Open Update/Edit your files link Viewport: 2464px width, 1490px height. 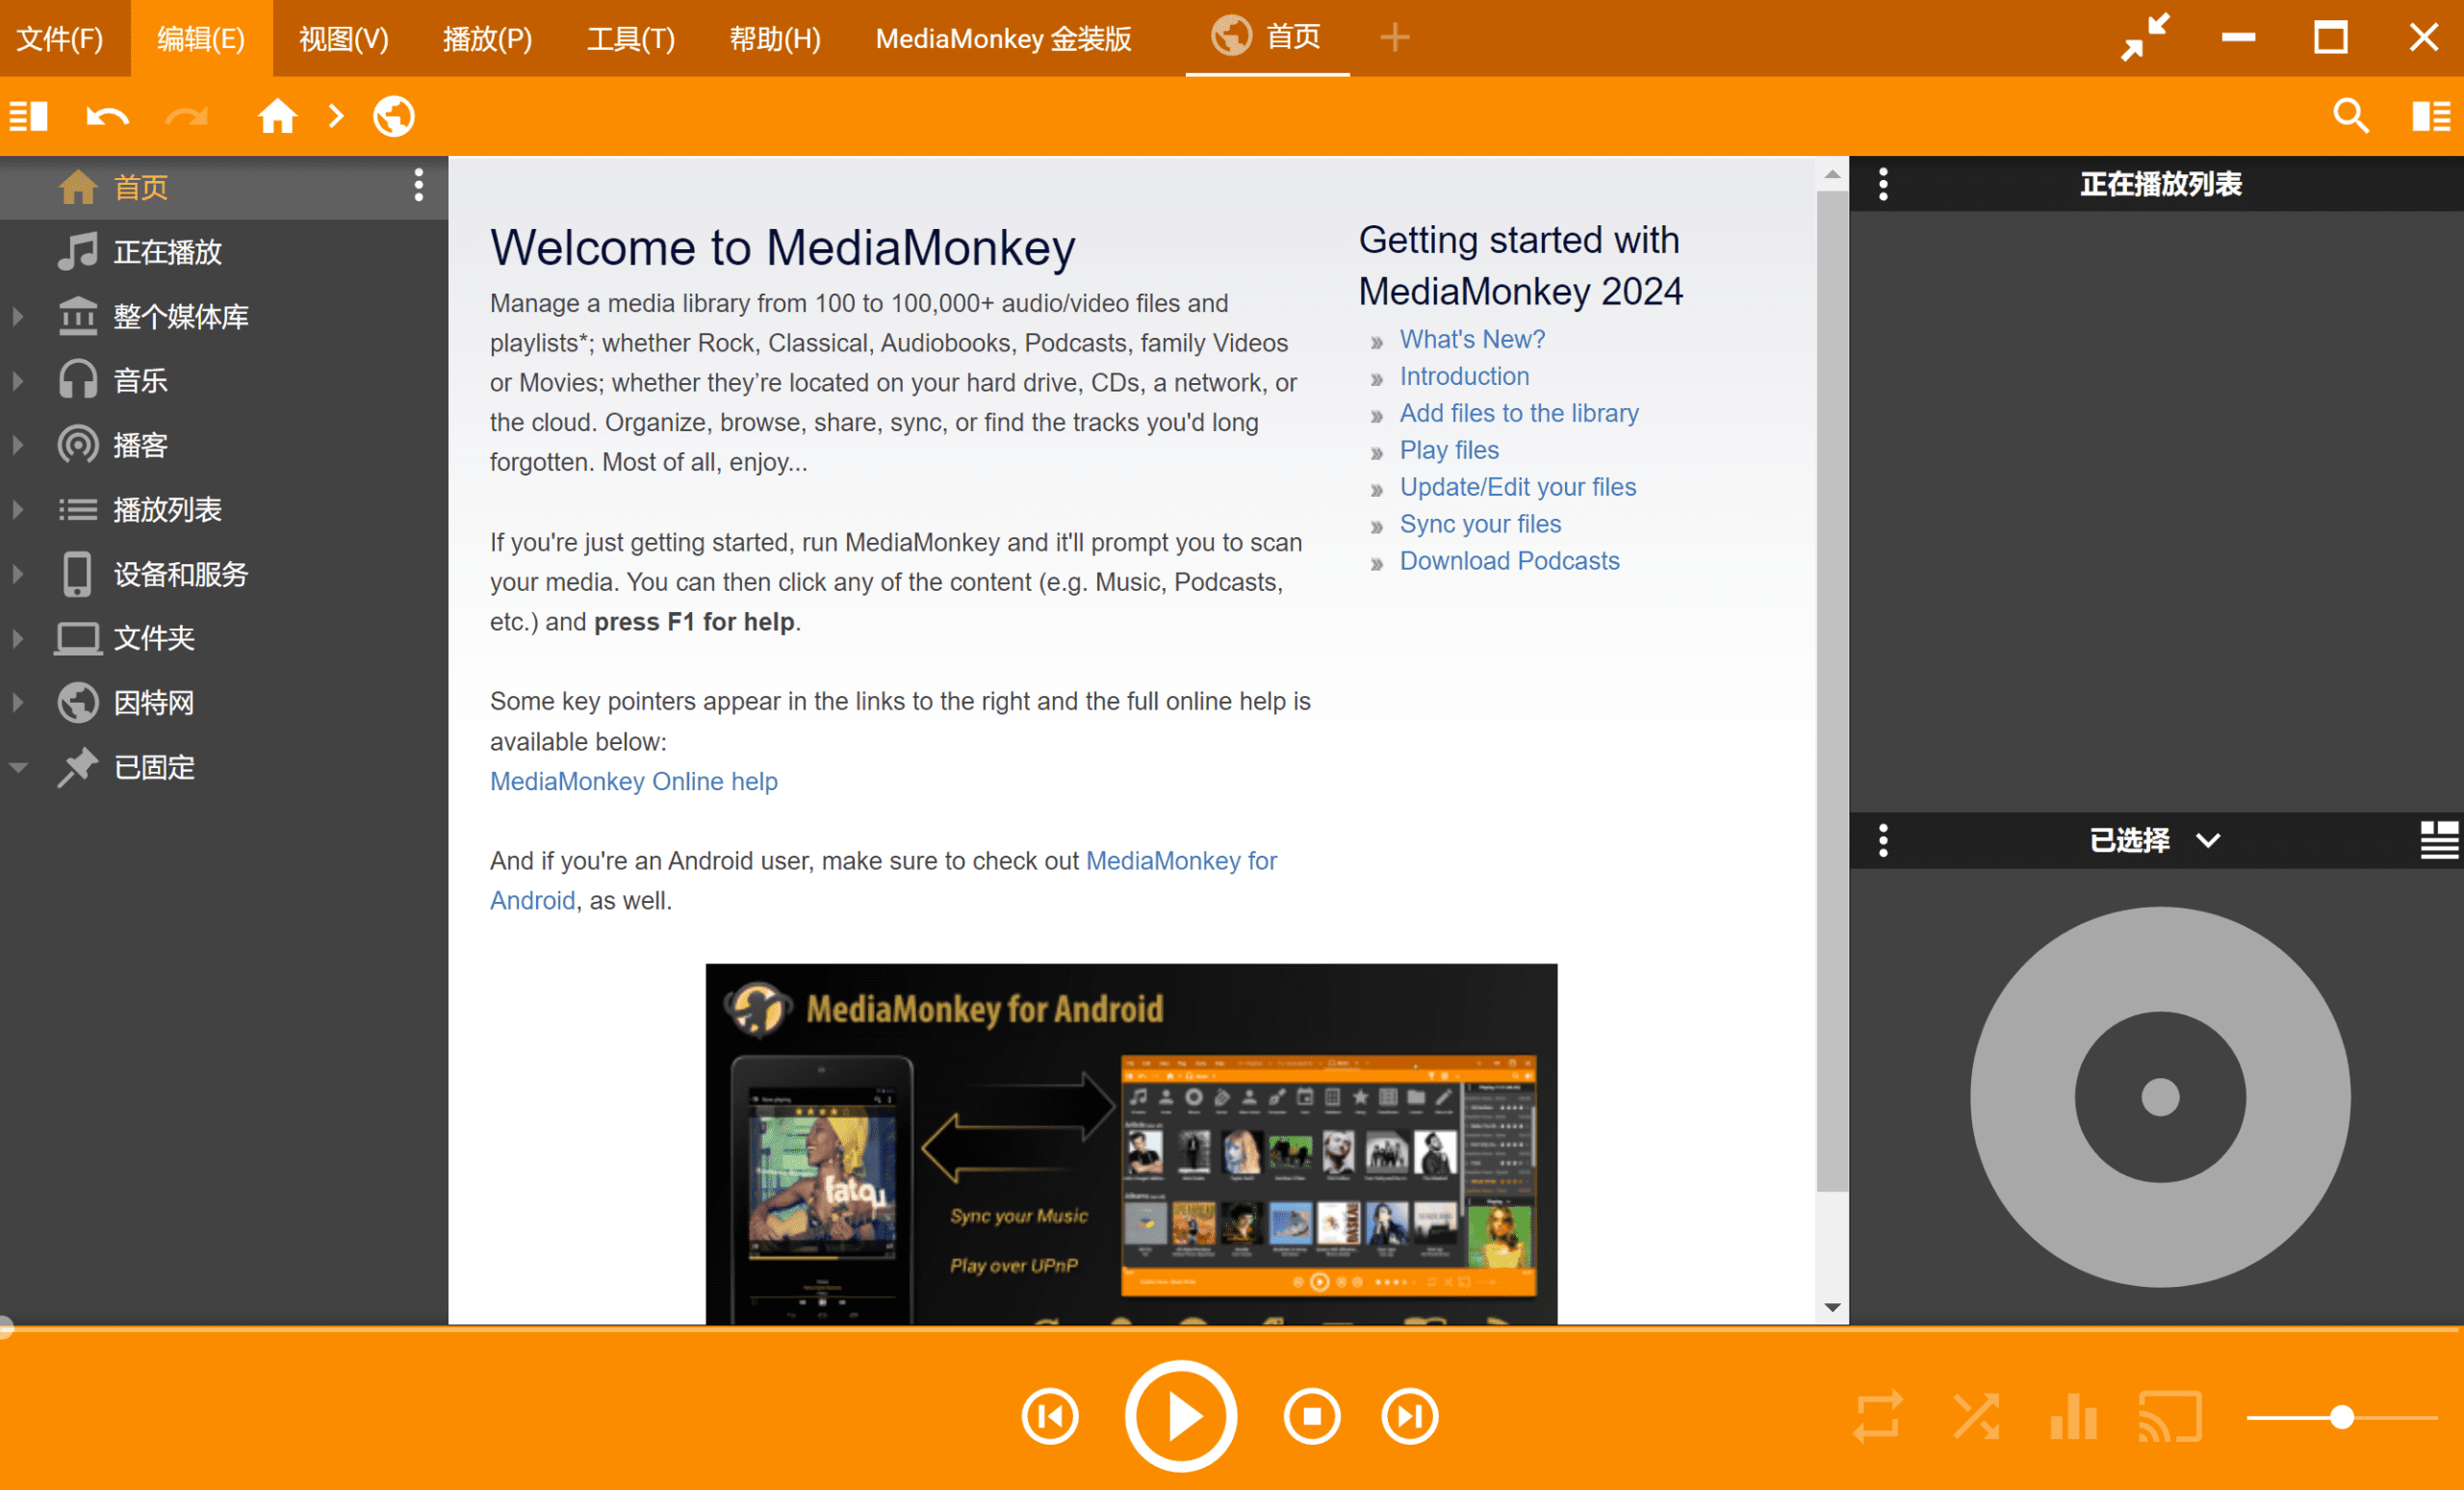1518,487
